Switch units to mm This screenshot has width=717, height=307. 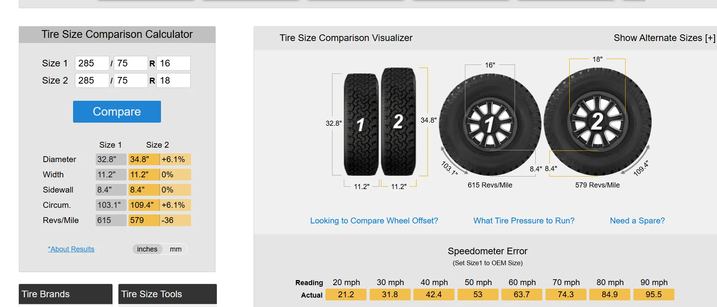[175, 249]
